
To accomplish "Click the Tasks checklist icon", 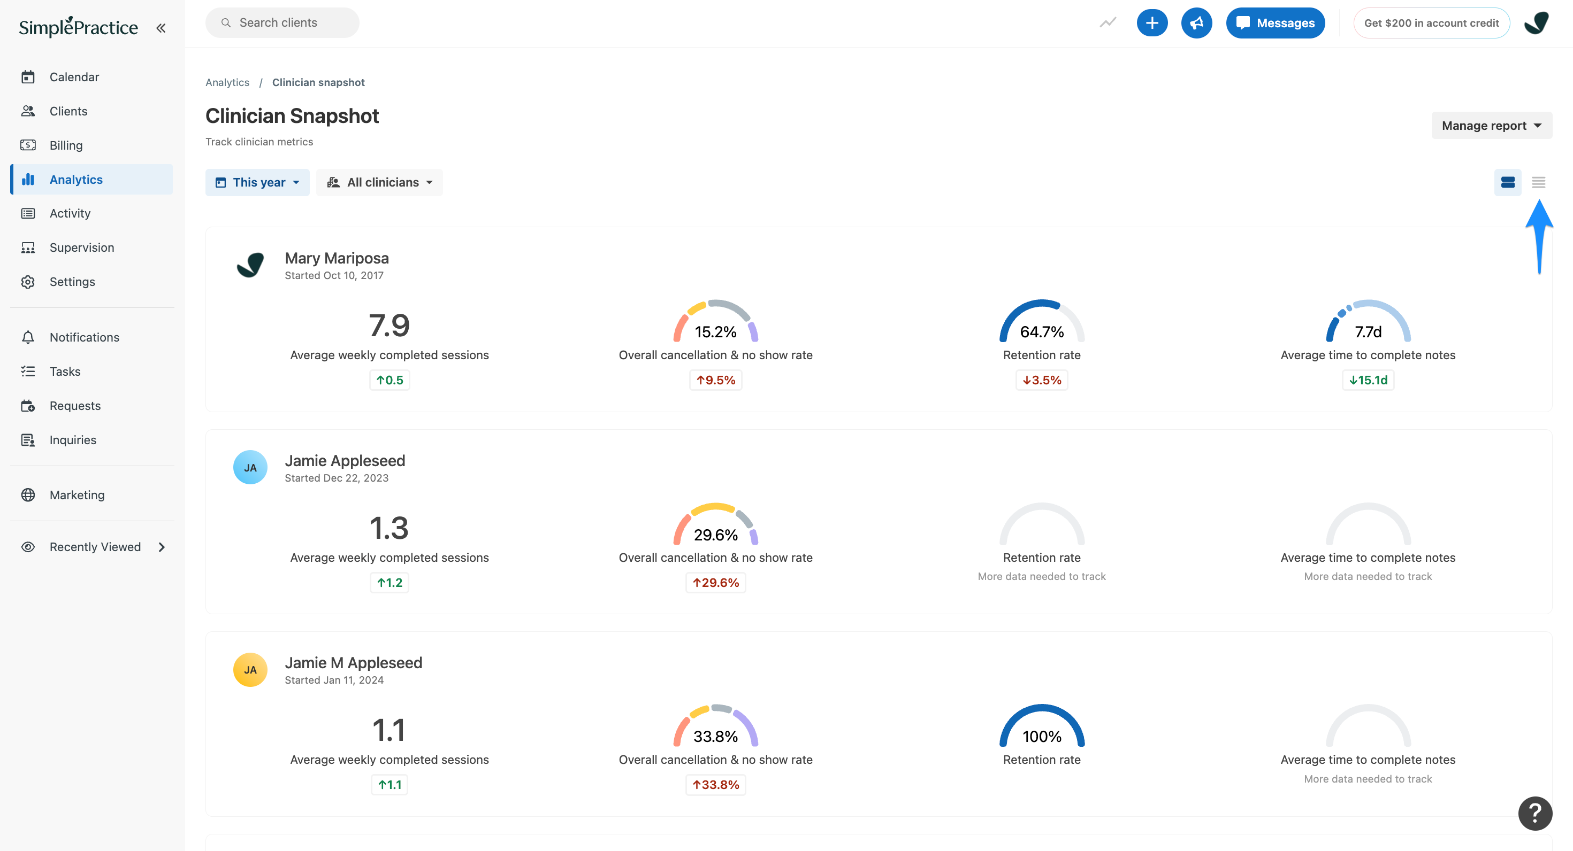I will (28, 372).
